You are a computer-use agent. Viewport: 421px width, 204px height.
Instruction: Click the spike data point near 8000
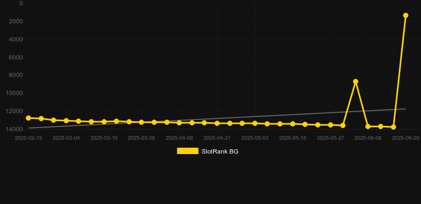click(355, 81)
